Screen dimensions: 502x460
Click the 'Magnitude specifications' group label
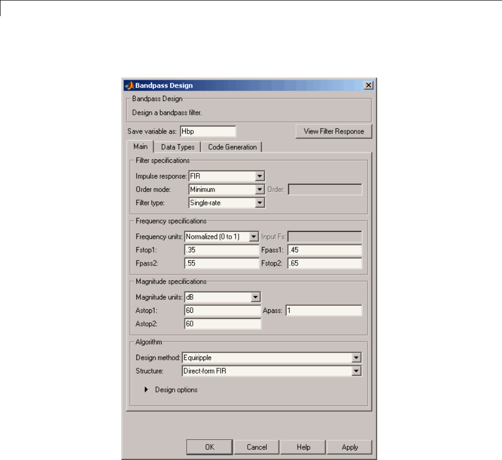(171, 282)
